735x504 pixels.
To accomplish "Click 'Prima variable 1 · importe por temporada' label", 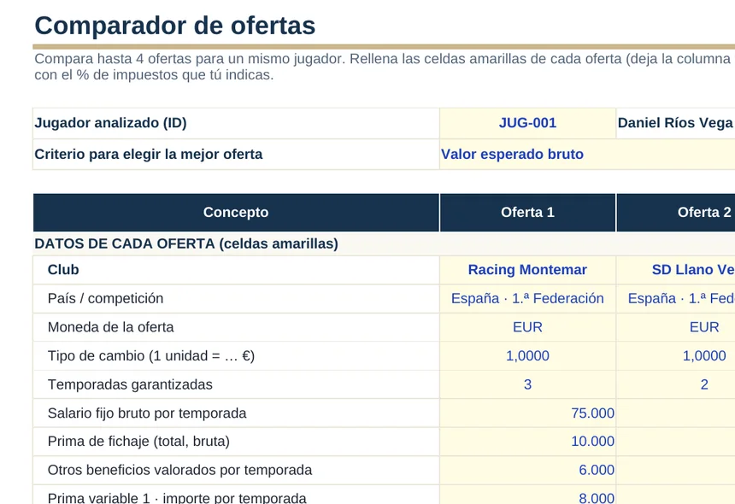I will [x=177, y=497].
